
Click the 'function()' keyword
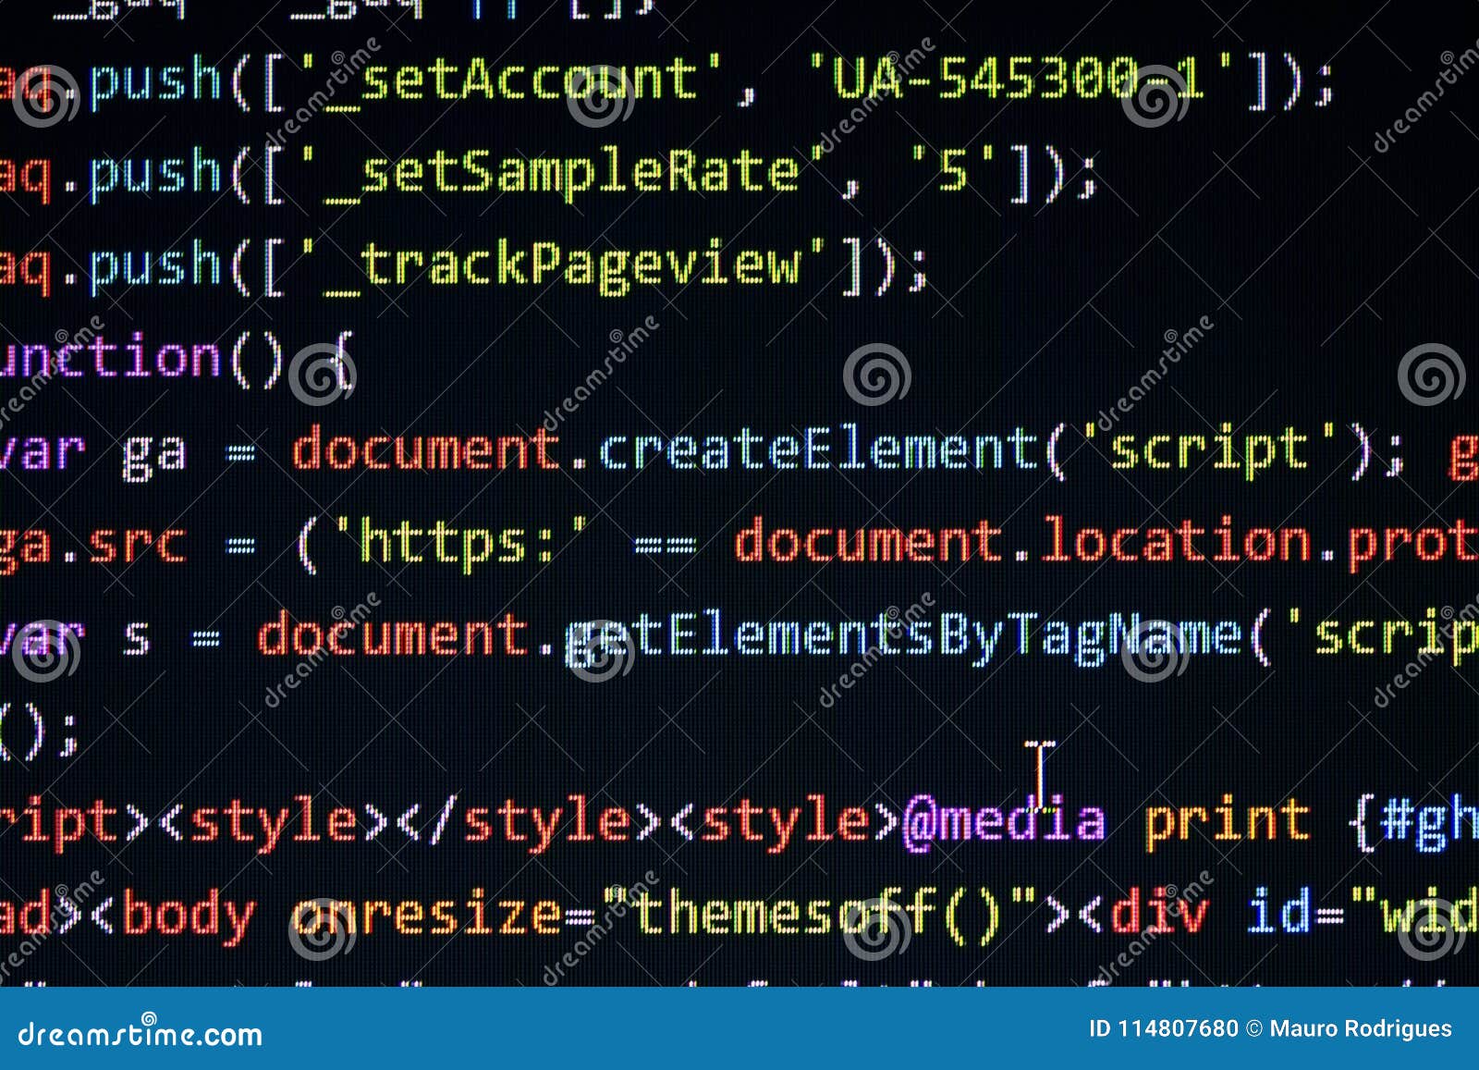click(129, 358)
